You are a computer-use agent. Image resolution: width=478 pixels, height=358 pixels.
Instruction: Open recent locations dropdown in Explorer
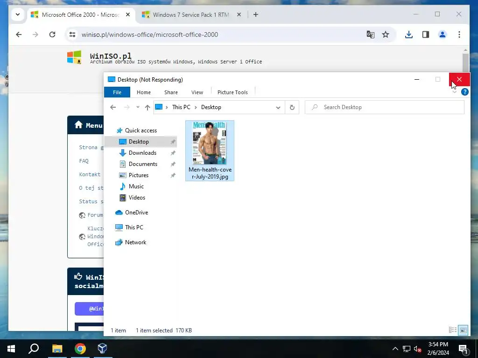click(x=138, y=107)
